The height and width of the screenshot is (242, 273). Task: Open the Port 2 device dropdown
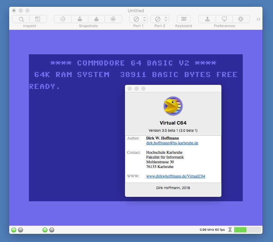pos(160,19)
